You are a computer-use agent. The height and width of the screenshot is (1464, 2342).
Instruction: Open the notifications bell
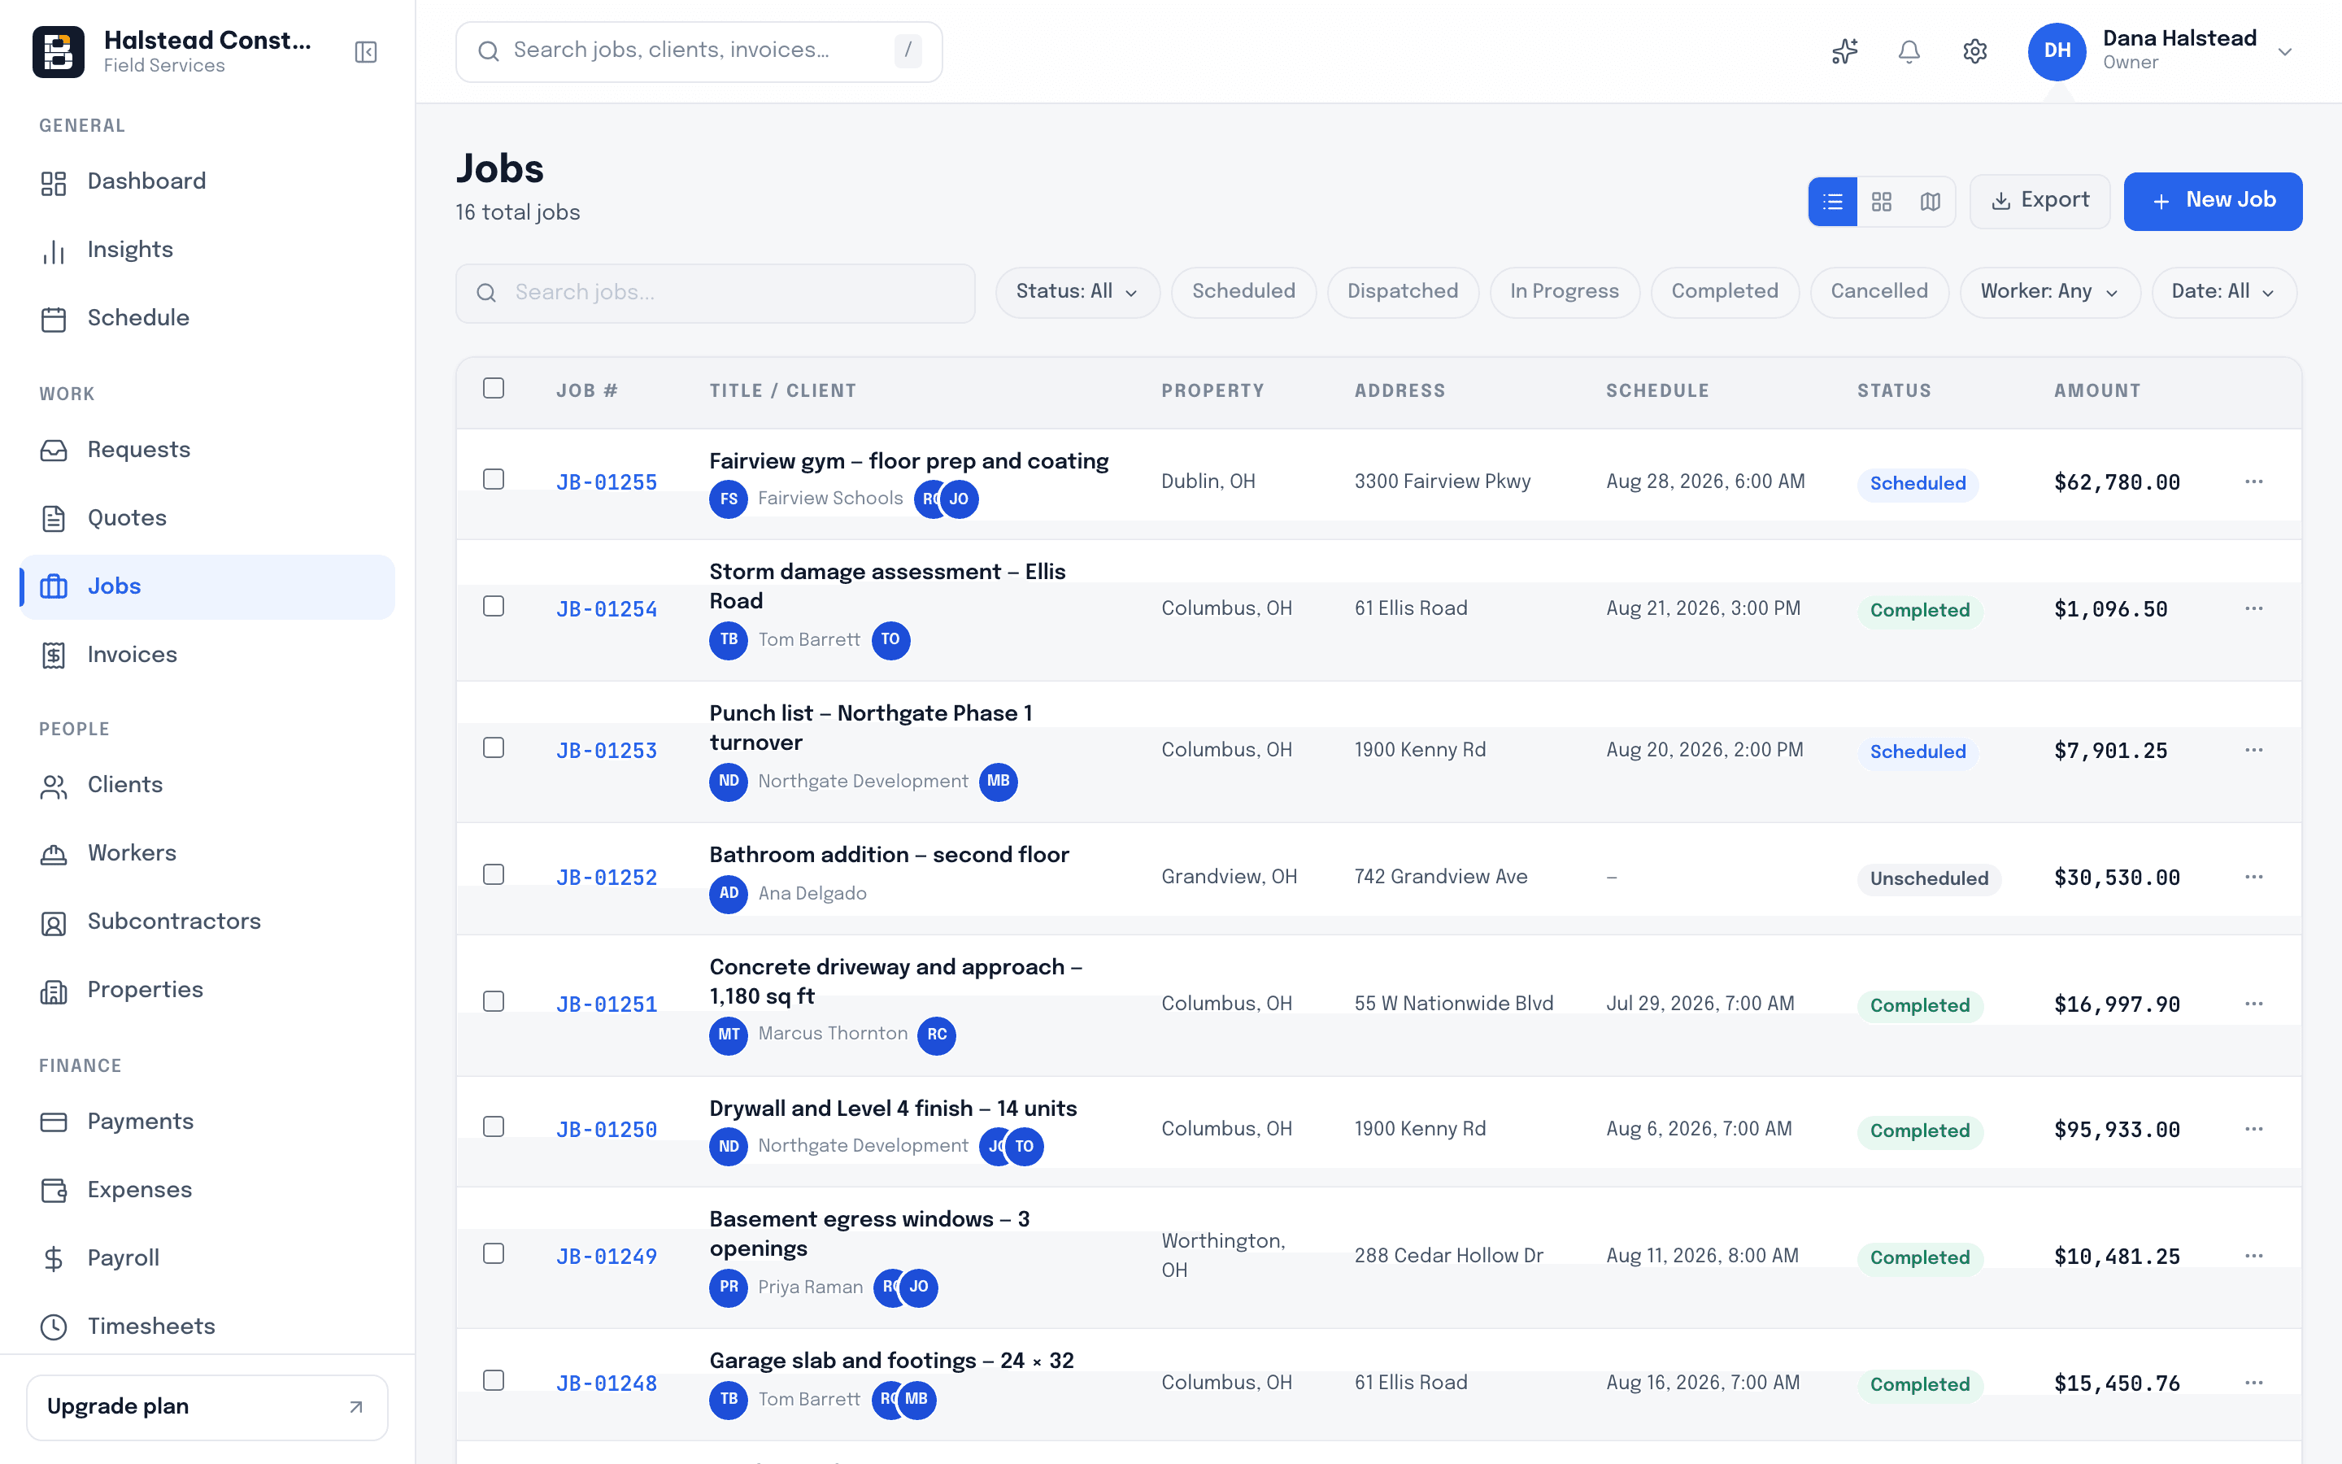click(1909, 51)
